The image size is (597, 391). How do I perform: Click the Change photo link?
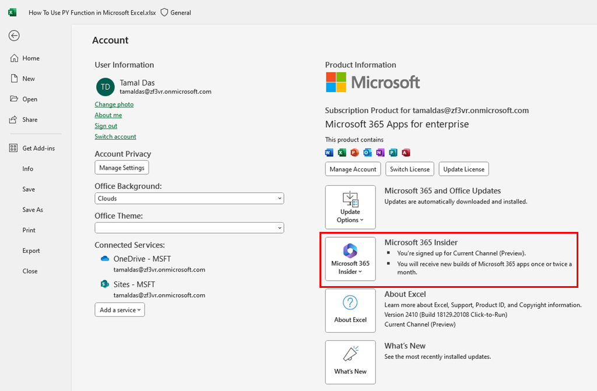[114, 104]
